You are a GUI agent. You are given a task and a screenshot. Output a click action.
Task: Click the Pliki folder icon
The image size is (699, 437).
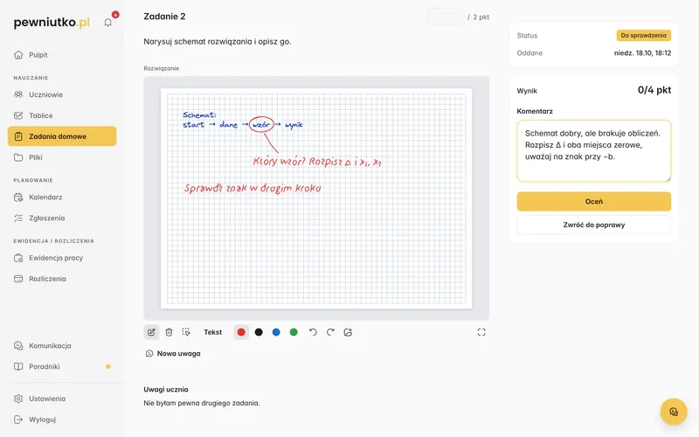pyautogui.click(x=18, y=157)
